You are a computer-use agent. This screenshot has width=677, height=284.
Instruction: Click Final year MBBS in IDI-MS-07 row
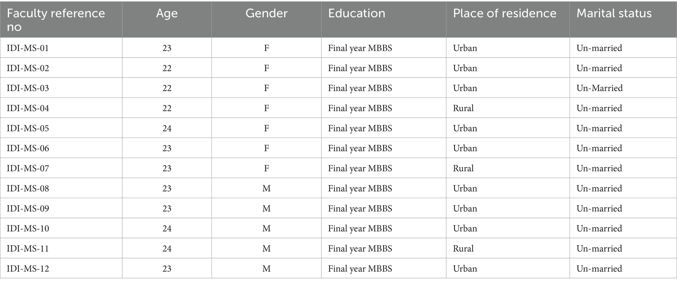pyautogui.click(x=360, y=168)
